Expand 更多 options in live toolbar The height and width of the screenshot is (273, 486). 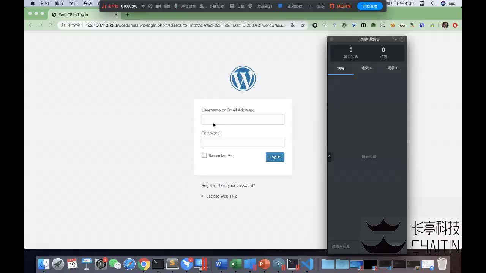pos(321,6)
